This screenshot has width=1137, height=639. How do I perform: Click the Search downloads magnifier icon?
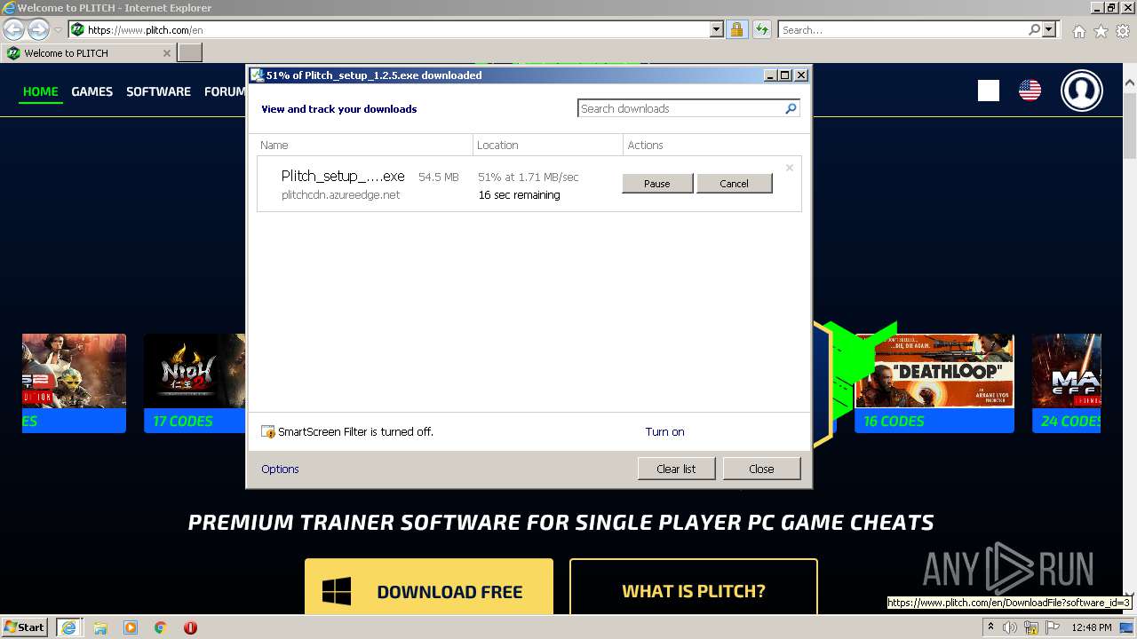(x=791, y=108)
